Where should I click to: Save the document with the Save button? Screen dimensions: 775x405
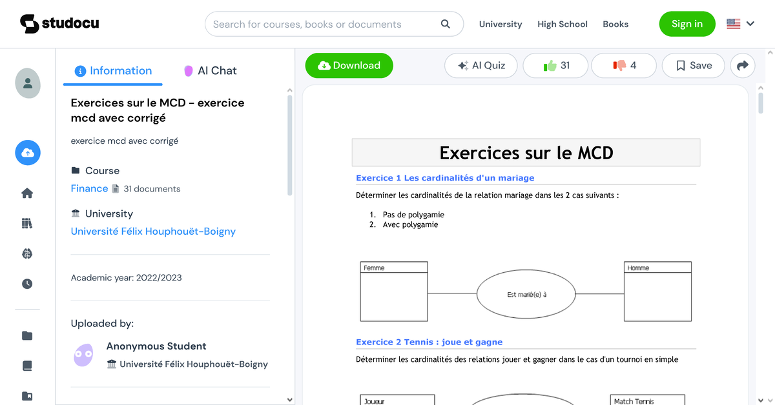(x=693, y=65)
